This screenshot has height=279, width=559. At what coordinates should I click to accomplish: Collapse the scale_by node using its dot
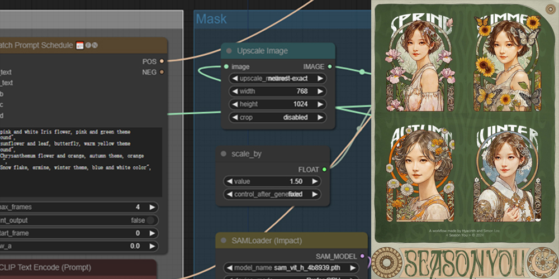click(224, 154)
